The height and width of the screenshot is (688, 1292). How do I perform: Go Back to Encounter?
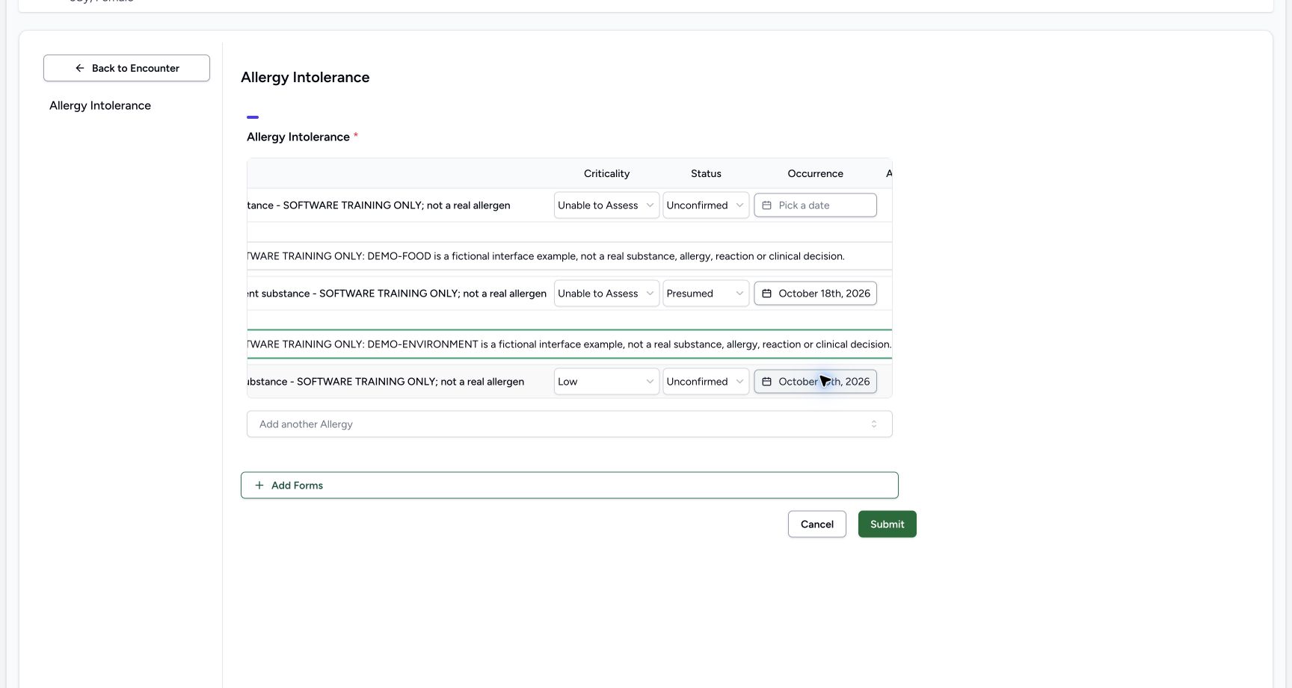click(x=126, y=68)
